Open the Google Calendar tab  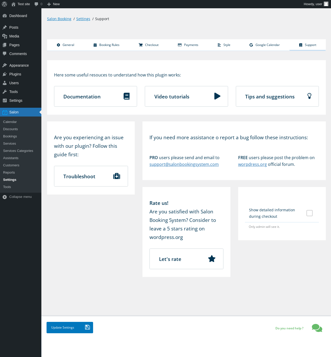pyautogui.click(x=265, y=45)
